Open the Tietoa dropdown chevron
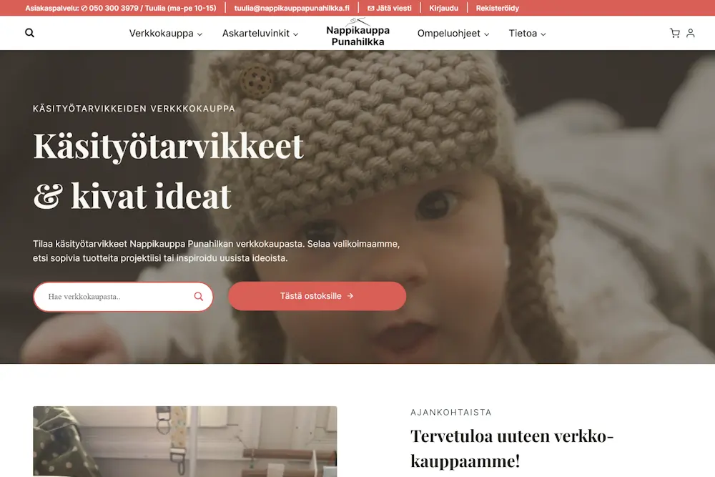 (x=543, y=34)
